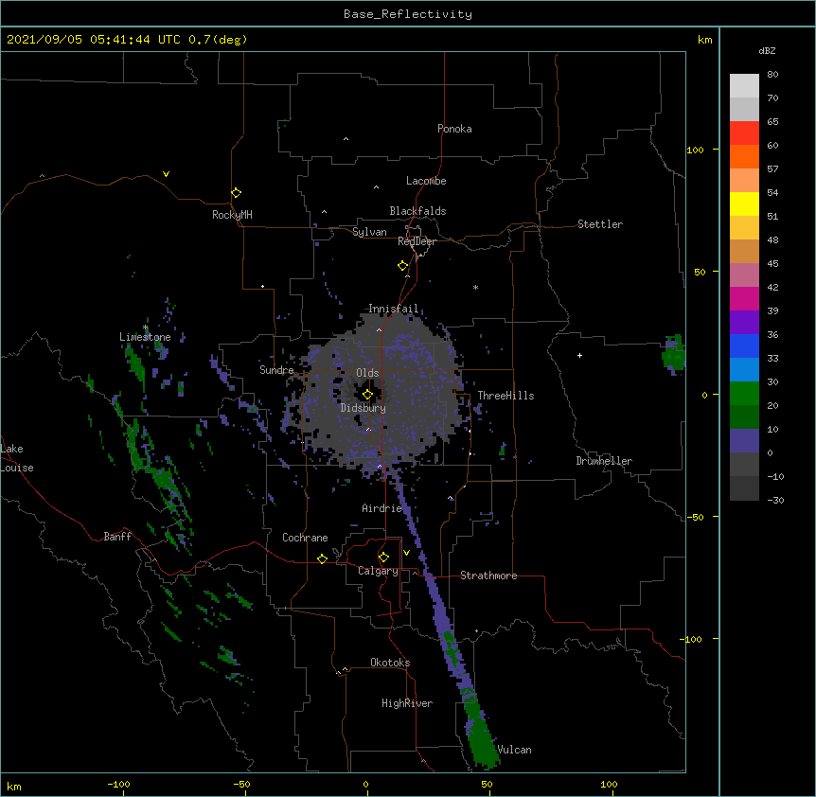Pick the bright yellow 51-54 dBZ swatch
This screenshot has height=797, width=816.
(x=744, y=204)
